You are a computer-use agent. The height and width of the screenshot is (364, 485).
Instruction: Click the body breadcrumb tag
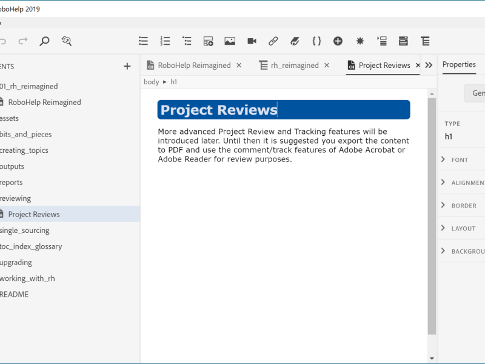pos(151,82)
